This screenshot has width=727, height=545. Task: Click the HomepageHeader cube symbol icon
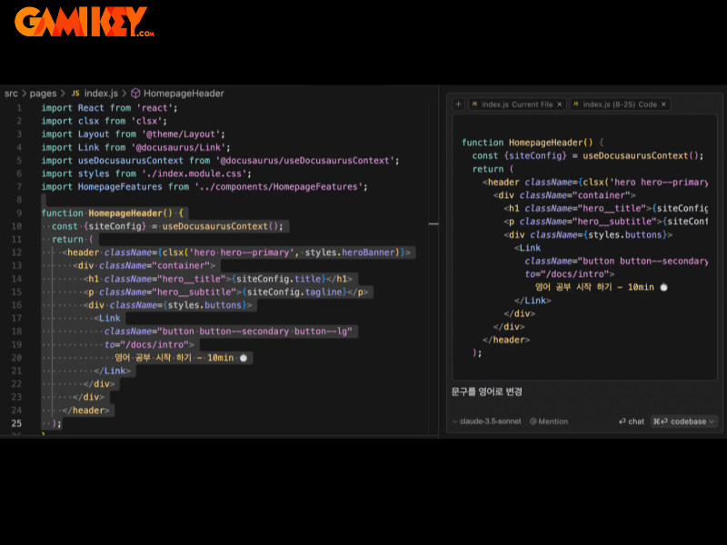point(135,94)
